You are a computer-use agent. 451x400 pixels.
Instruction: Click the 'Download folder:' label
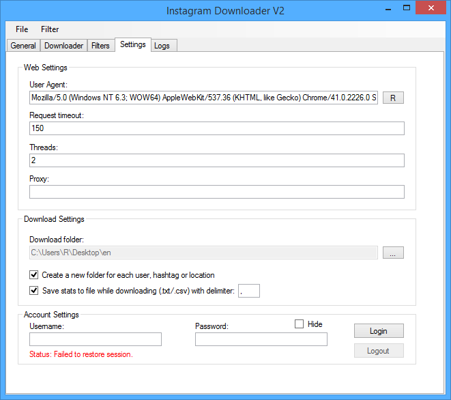click(x=57, y=240)
